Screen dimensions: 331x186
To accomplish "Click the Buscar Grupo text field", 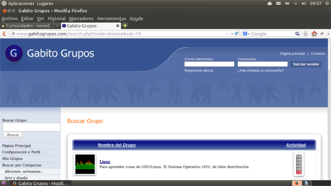I will click(x=32, y=127).
